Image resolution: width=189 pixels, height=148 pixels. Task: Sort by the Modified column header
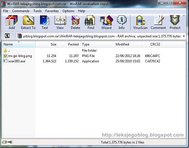128,44
